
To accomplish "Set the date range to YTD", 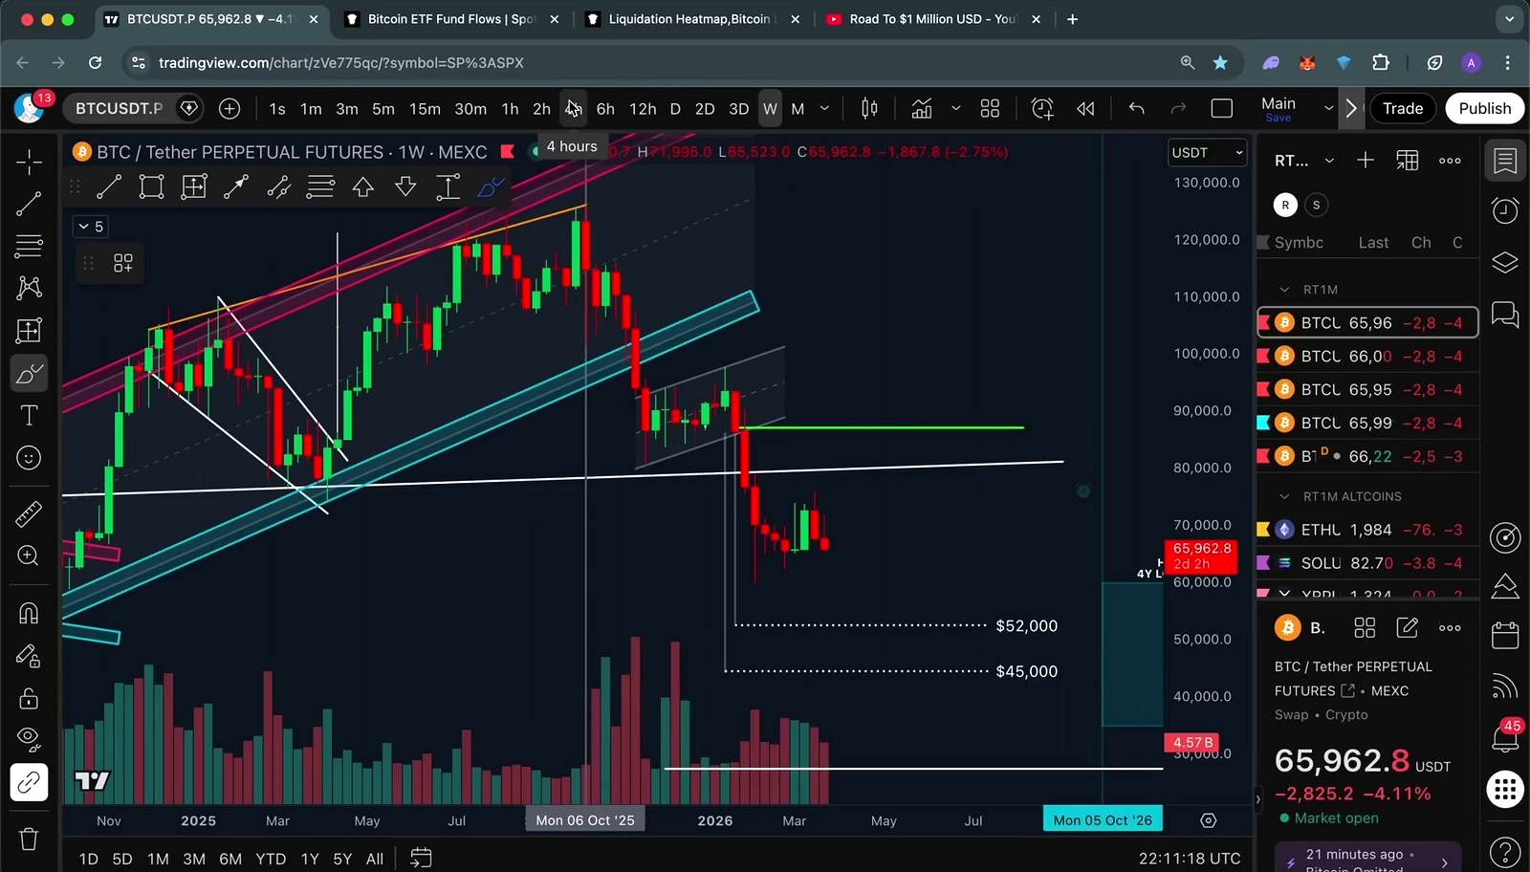I will (271, 859).
